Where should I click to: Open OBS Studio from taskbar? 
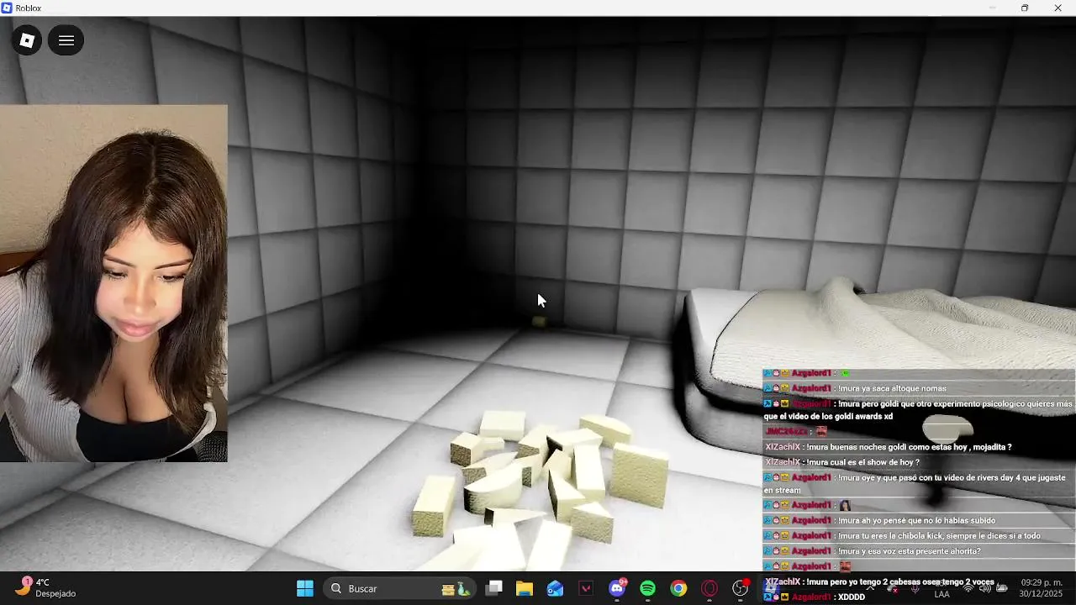tap(741, 588)
